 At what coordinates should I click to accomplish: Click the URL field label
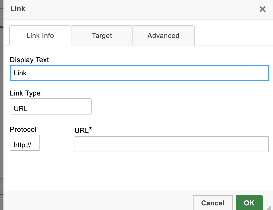click(x=81, y=130)
